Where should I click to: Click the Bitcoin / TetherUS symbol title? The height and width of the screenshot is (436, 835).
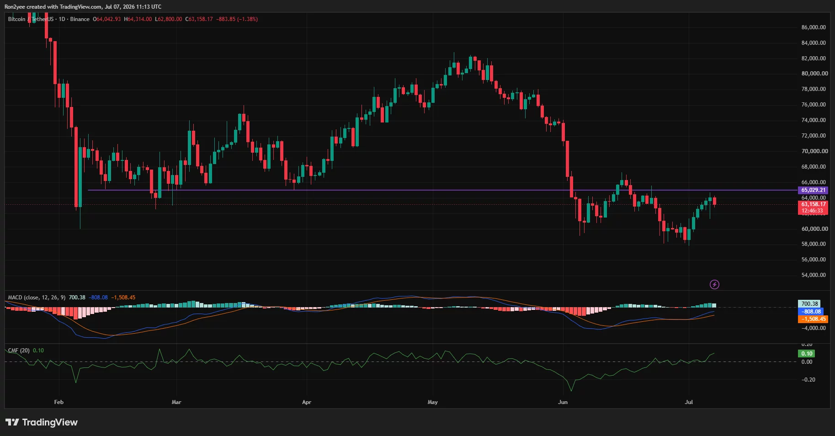(30, 19)
